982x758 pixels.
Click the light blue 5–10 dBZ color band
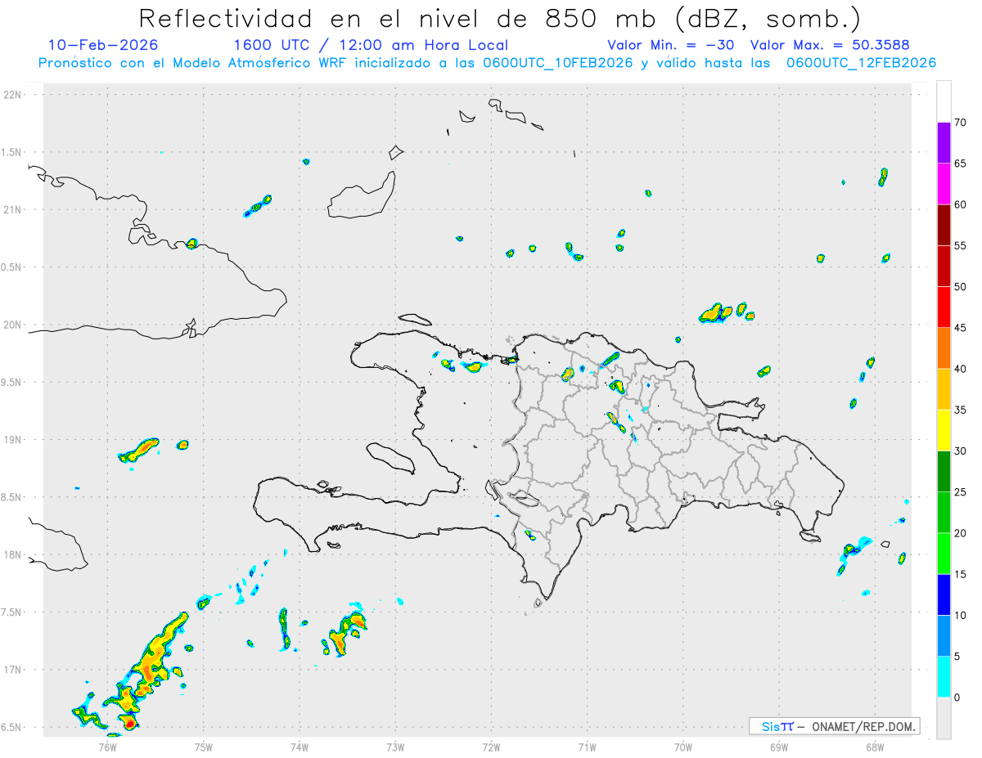point(944,636)
